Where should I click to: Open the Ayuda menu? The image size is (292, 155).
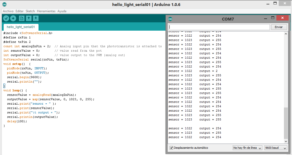click(62, 11)
